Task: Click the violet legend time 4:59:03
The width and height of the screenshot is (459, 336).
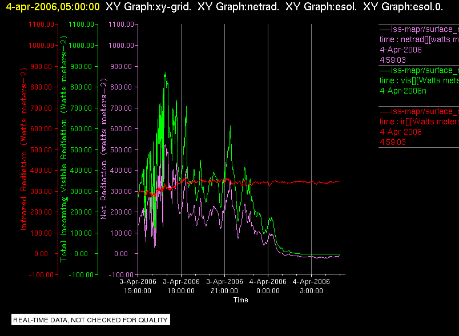Action: 393,60
